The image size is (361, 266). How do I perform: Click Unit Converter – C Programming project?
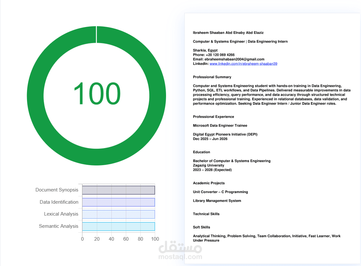(220, 192)
